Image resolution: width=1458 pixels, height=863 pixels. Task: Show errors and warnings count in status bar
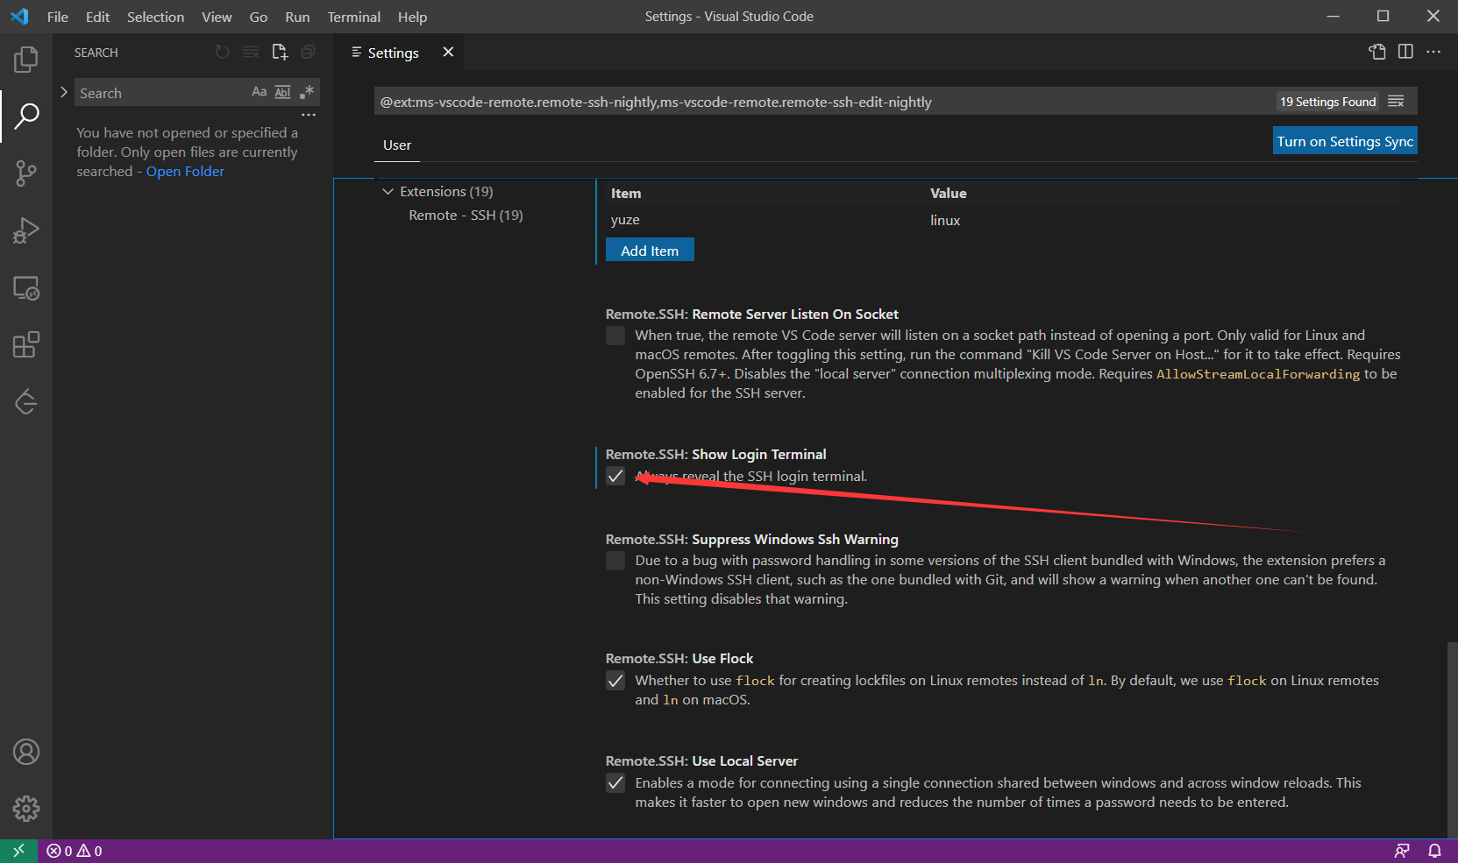click(75, 851)
